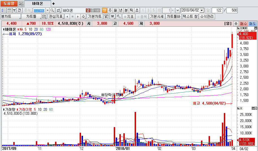Click the stock search magnifier icon
258x151 pixels.
pos(52,10)
